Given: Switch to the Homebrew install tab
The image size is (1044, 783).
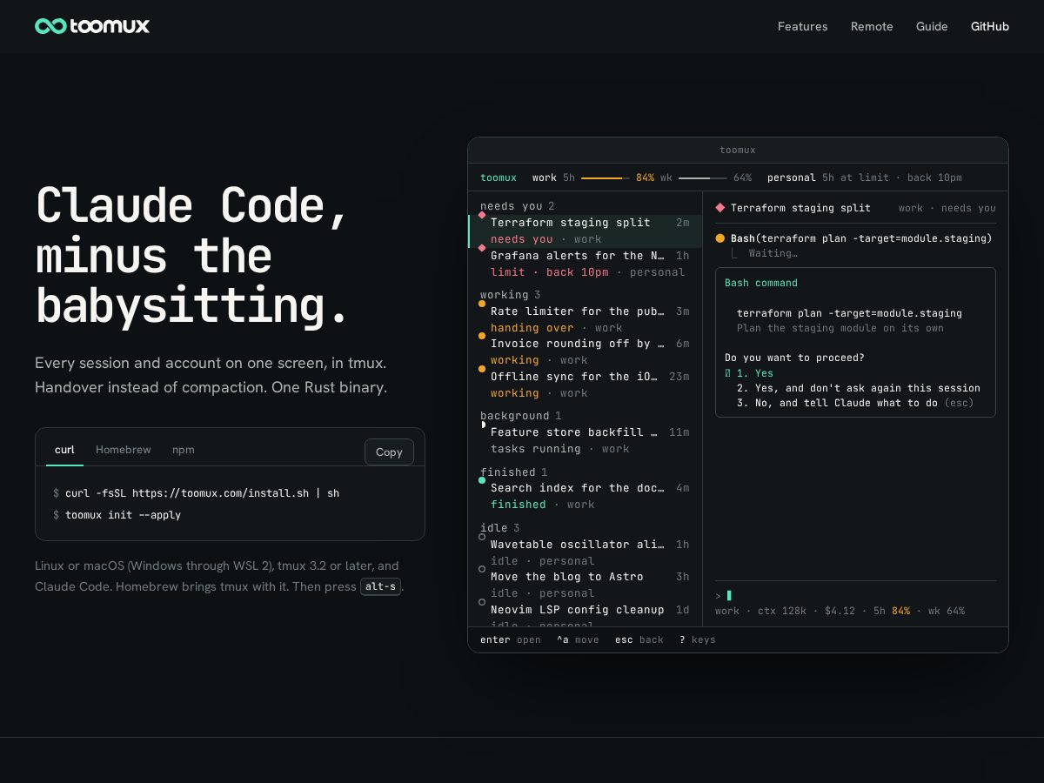Looking at the screenshot, I should pos(124,450).
